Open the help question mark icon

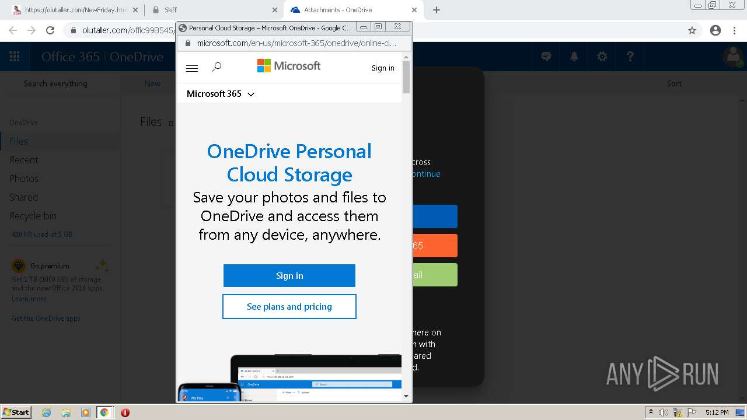tap(630, 57)
